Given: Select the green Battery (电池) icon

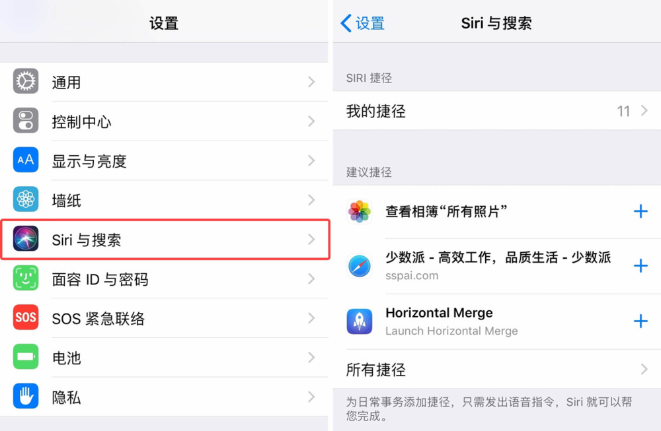Looking at the screenshot, I should click(26, 357).
